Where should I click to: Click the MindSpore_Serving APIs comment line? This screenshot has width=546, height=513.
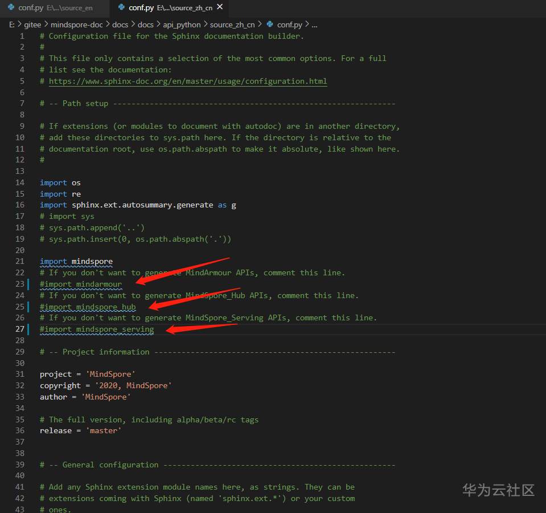(208, 318)
